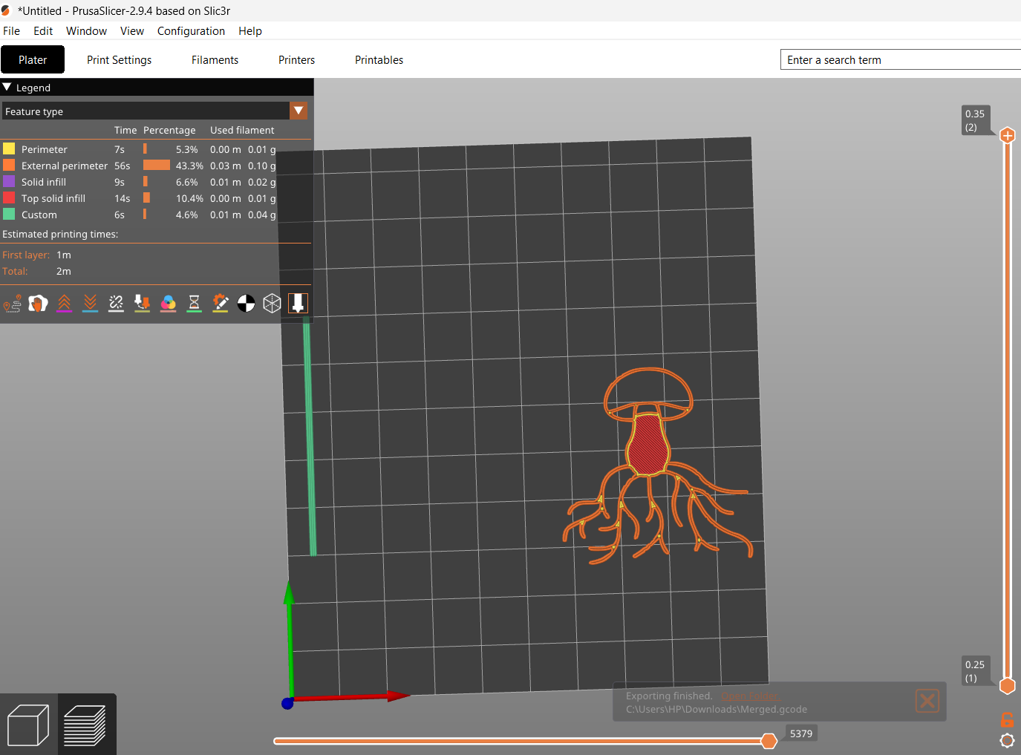Click the vertical layer slider track

click(x=1008, y=411)
